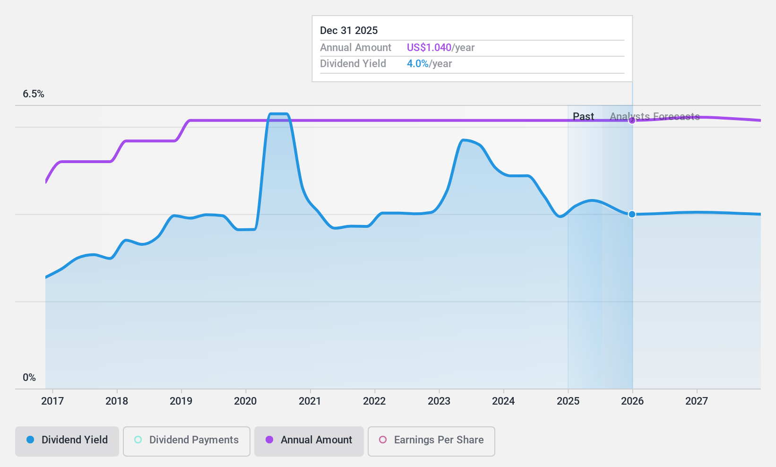Click the US$1.040/year annual amount value

coord(440,48)
